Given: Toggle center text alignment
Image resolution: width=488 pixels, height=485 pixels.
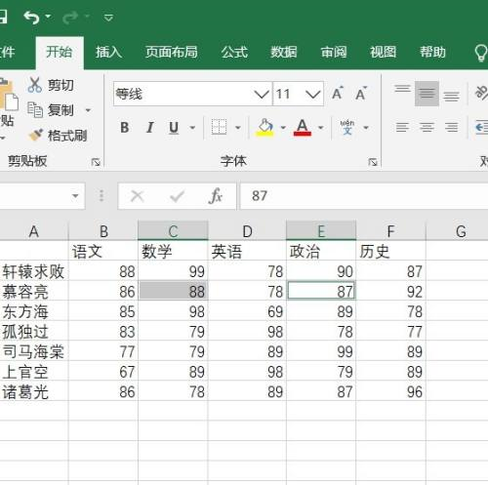Looking at the screenshot, I should tap(427, 128).
